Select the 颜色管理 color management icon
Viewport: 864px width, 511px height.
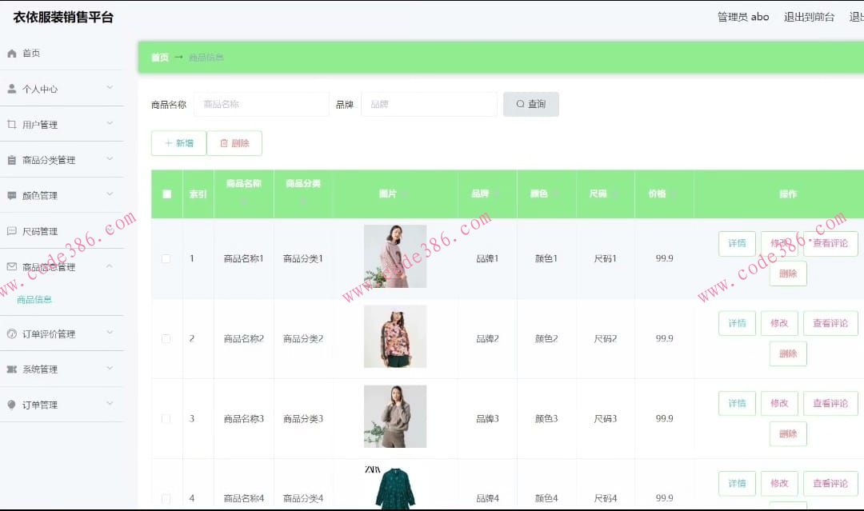coord(11,195)
